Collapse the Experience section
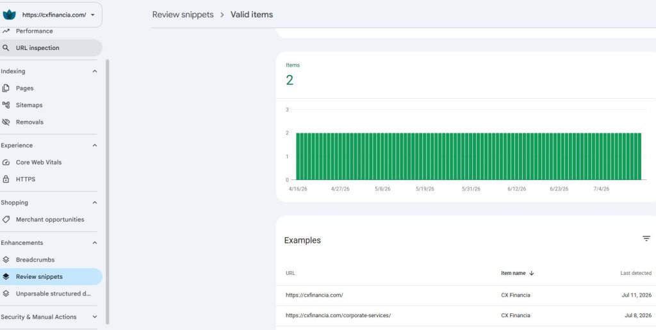Screen dimensions: 656x330 click(95, 145)
